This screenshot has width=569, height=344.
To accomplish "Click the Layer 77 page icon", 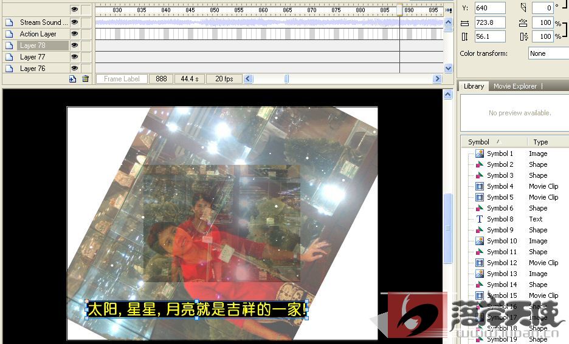I will (9, 57).
